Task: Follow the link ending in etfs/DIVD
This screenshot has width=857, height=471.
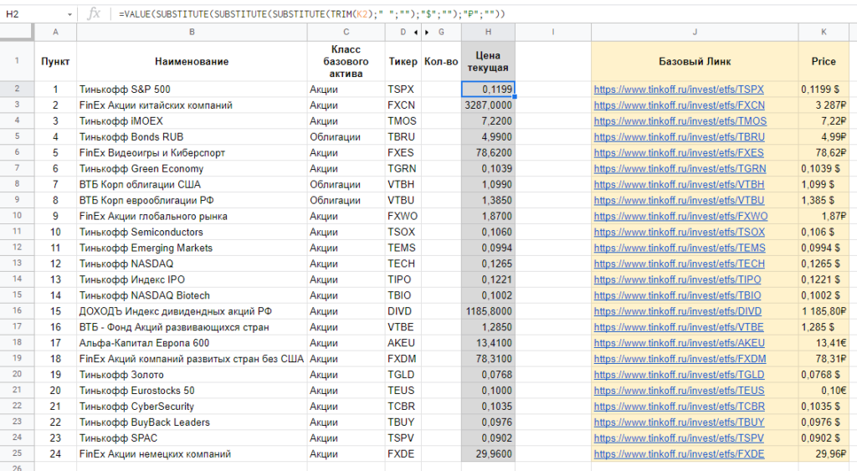Action: (x=678, y=311)
